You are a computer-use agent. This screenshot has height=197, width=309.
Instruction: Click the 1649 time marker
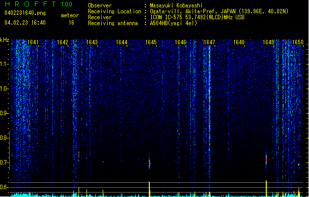[269, 42]
